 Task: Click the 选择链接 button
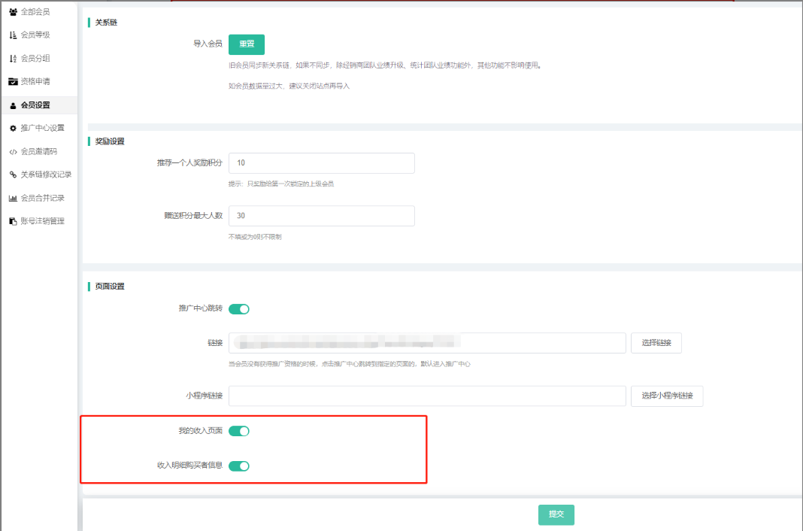tap(656, 343)
